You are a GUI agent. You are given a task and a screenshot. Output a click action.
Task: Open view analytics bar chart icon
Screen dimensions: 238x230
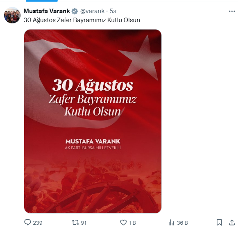coord(171,223)
